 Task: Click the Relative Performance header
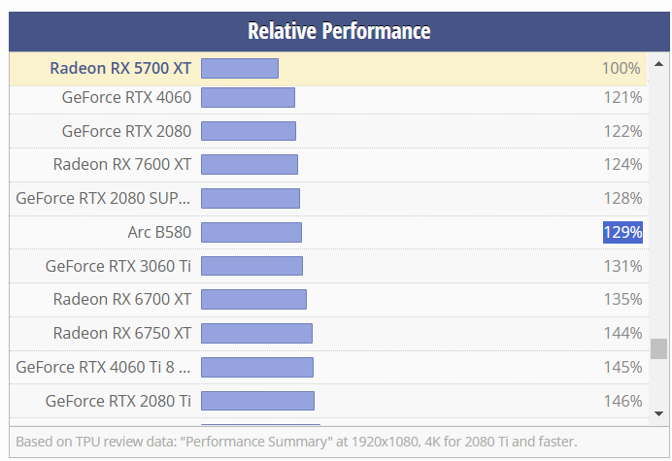click(x=339, y=31)
